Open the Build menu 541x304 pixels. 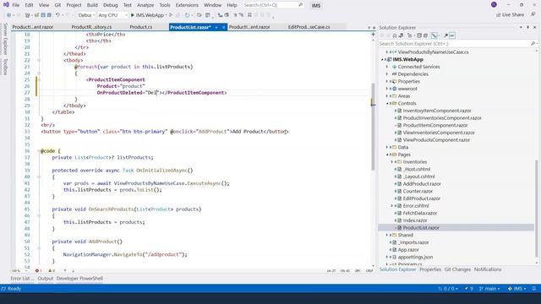(92, 5)
